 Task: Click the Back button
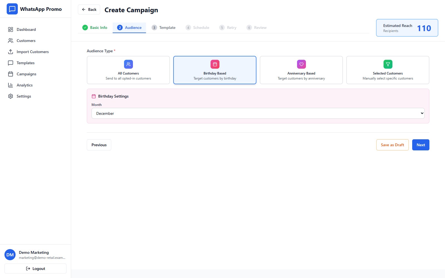89,9
